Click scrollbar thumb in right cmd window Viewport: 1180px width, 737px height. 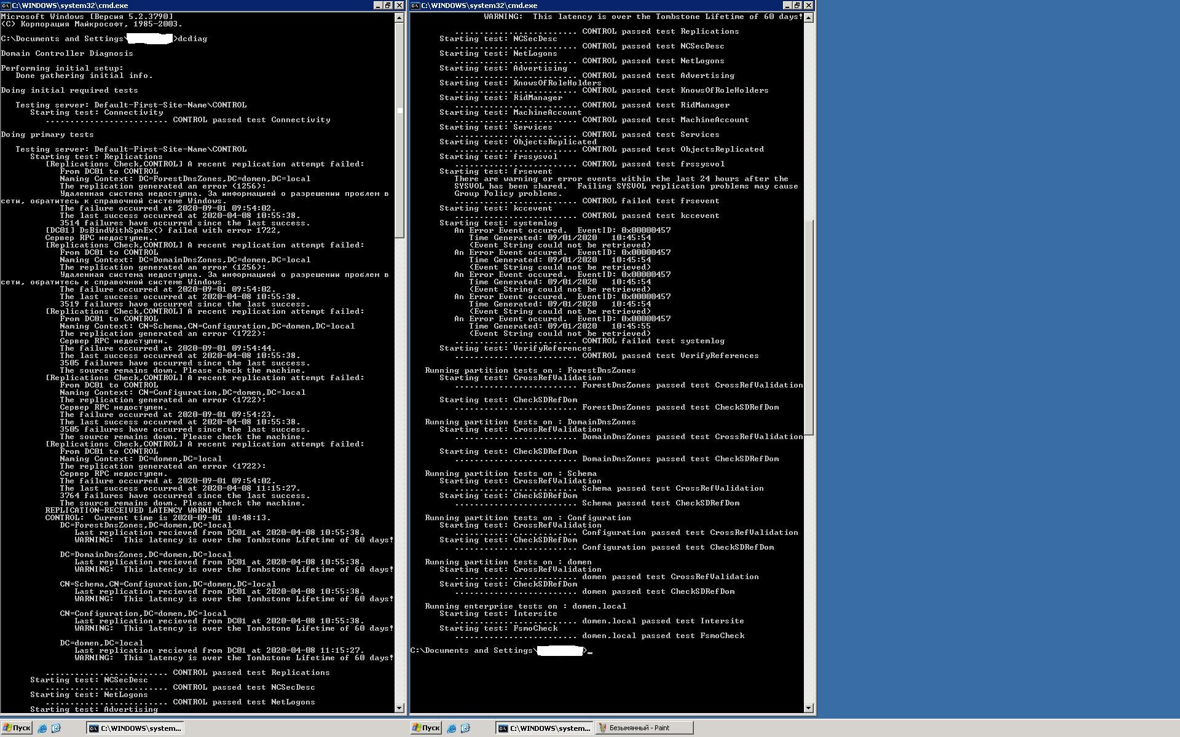pos(809,327)
